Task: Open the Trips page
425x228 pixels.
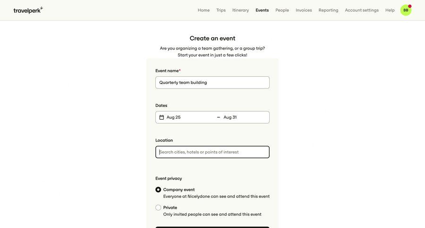Action: pyautogui.click(x=221, y=10)
